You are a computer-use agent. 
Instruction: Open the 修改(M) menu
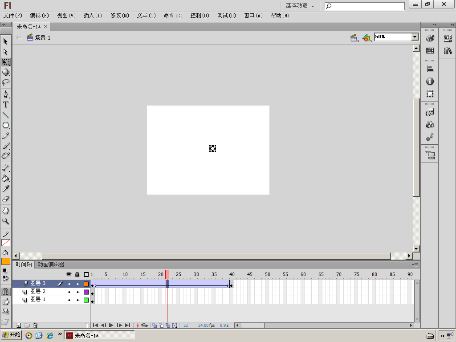pos(119,16)
